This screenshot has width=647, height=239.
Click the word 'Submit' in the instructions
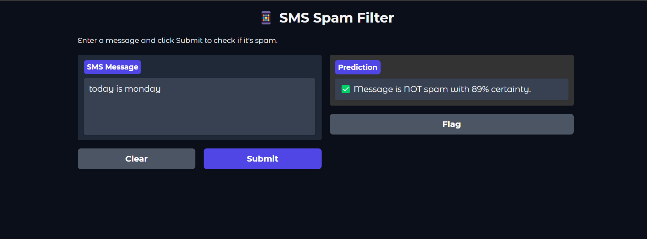190,40
